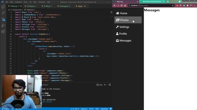This screenshot has height=110, width=197.
Task: Select the node terminal shell
Action: [99, 85]
